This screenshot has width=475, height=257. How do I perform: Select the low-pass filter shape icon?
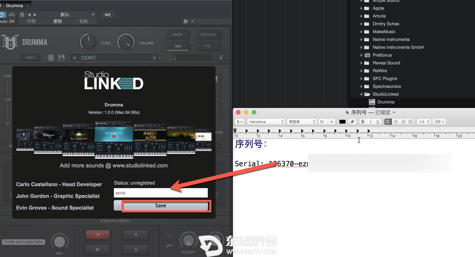click(169, 236)
